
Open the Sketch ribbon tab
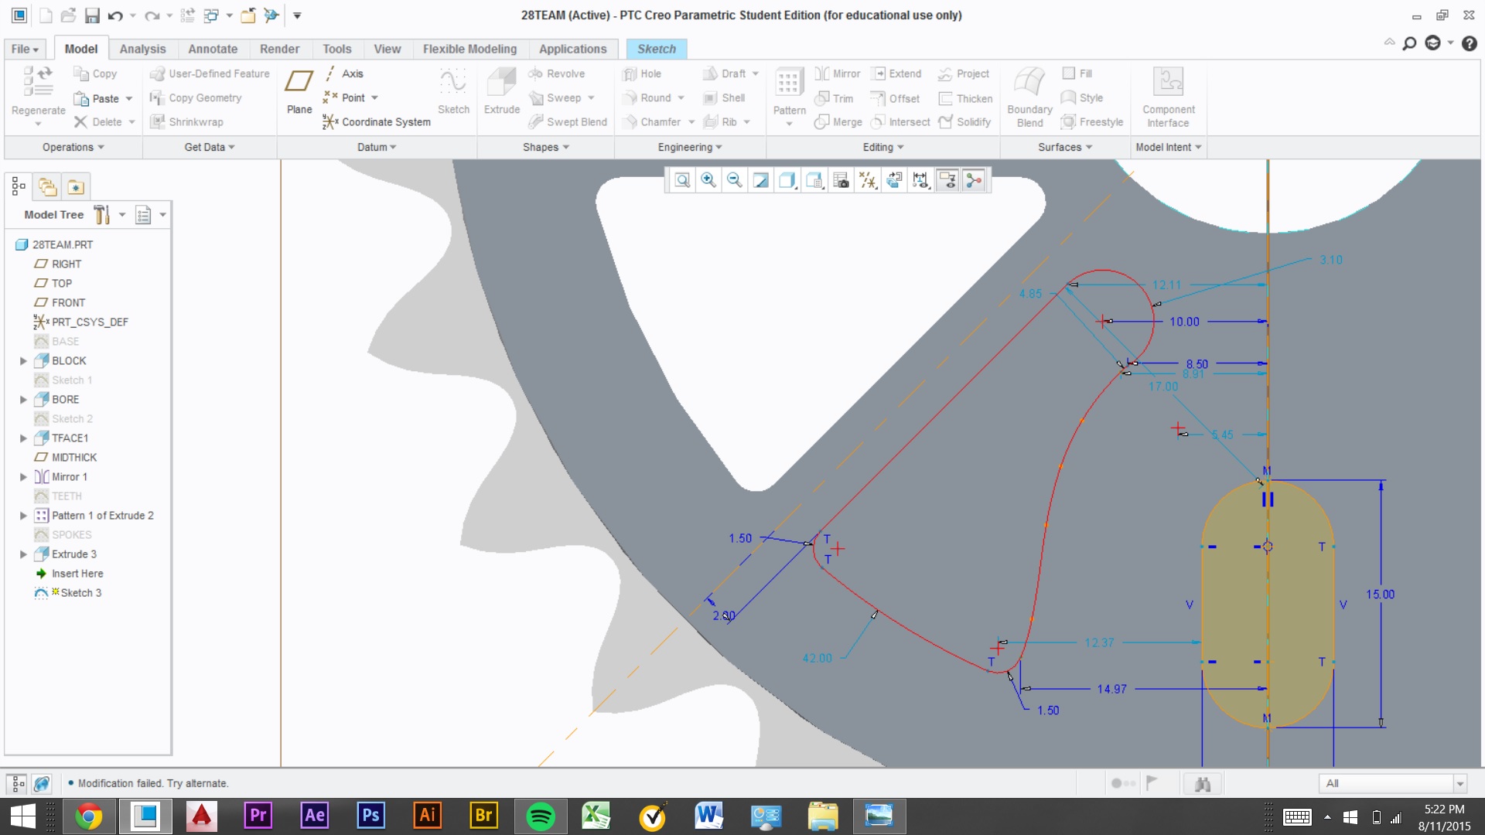[656, 49]
